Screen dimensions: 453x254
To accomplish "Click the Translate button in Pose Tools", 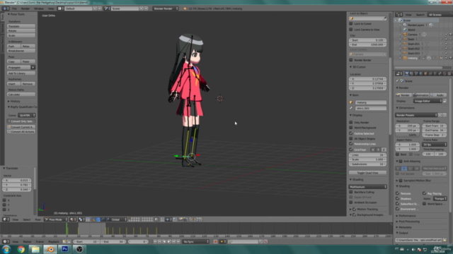I will 21,26.
